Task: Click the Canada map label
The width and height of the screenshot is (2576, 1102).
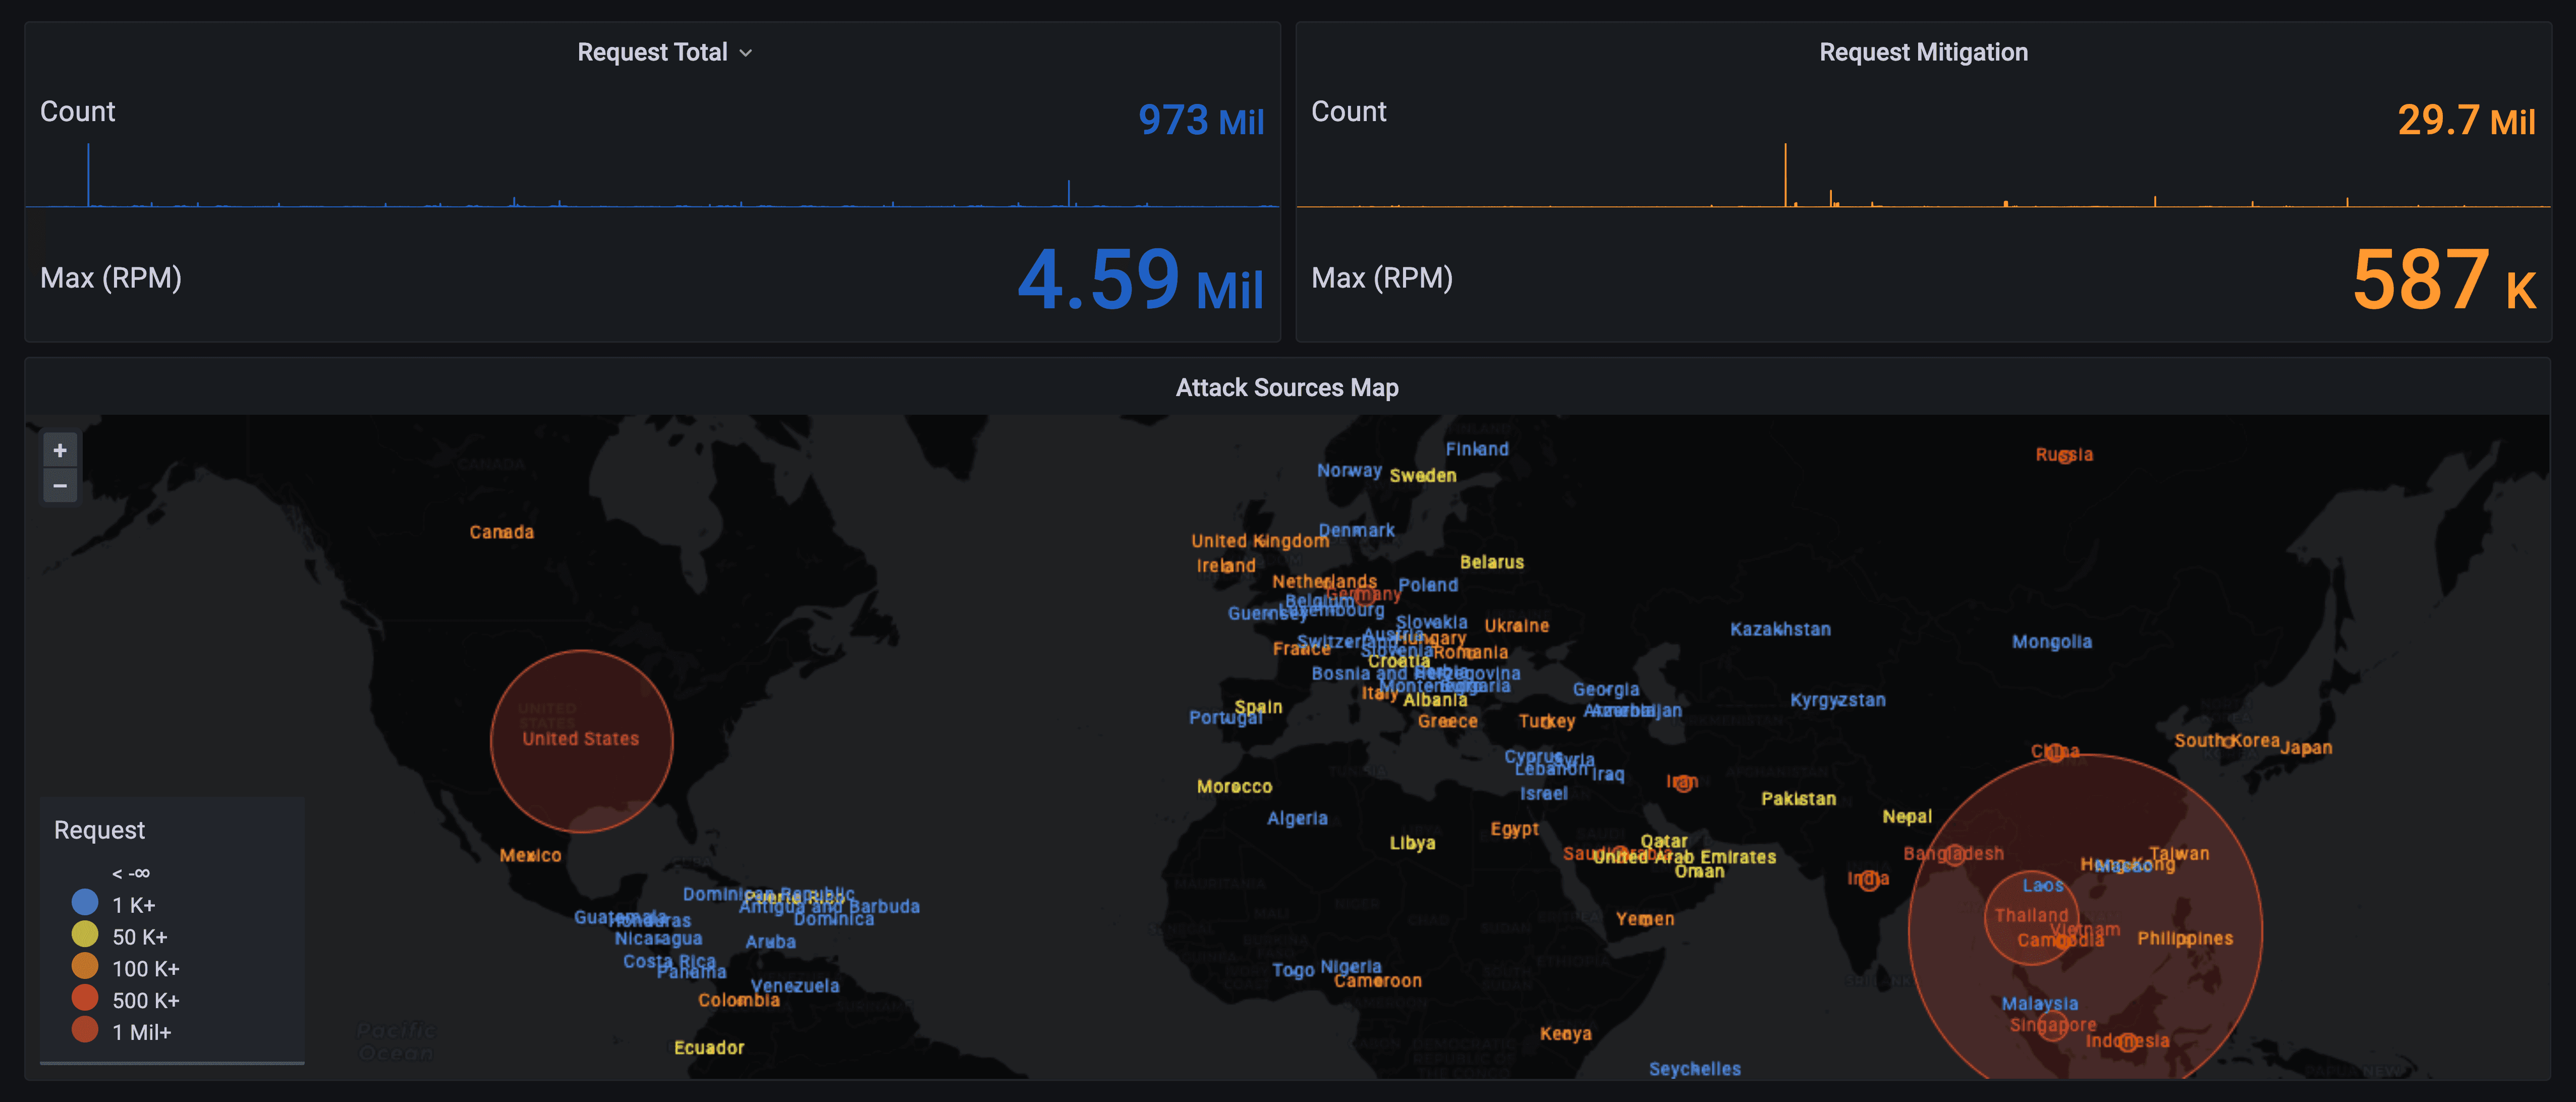Action: pos(501,532)
